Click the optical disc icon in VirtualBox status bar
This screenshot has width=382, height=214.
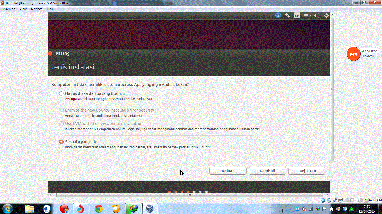[x=329, y=200]
